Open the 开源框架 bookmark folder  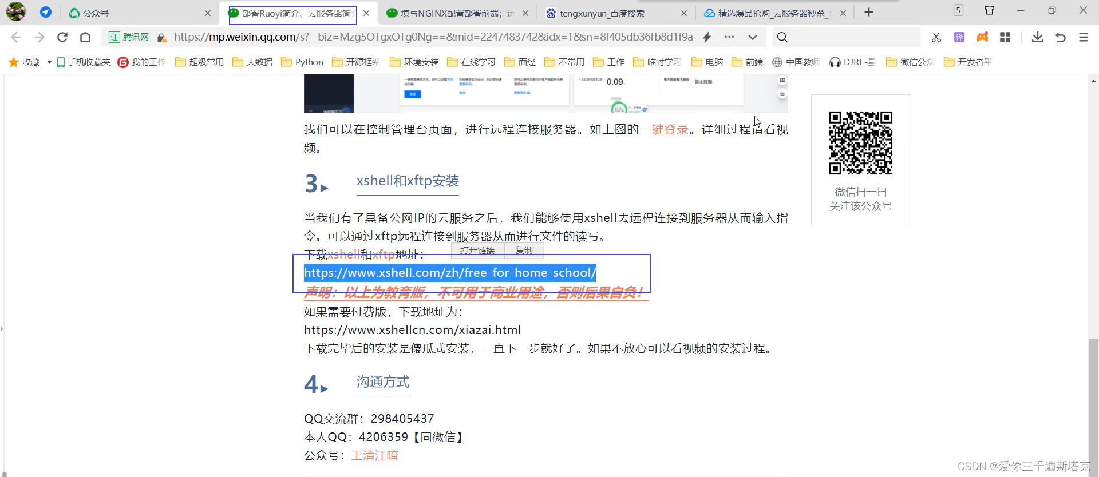pos(356,62)
